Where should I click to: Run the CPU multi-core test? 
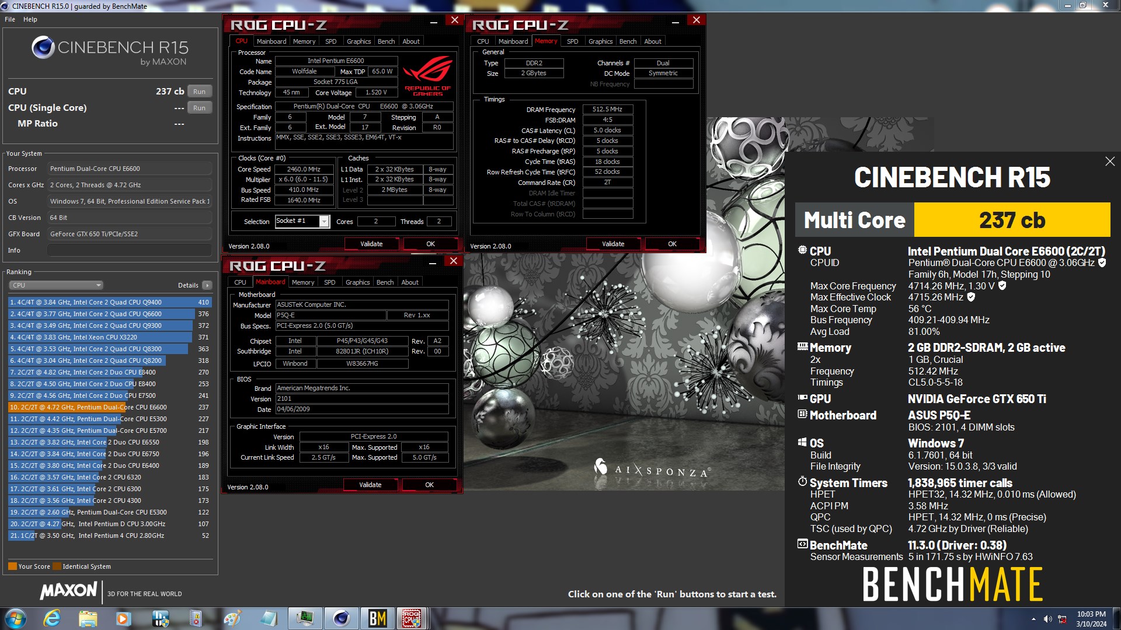click(x=200, y=92)
